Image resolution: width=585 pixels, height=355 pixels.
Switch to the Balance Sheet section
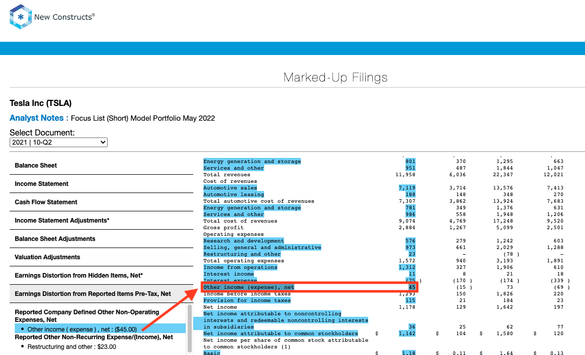[101, 166]
